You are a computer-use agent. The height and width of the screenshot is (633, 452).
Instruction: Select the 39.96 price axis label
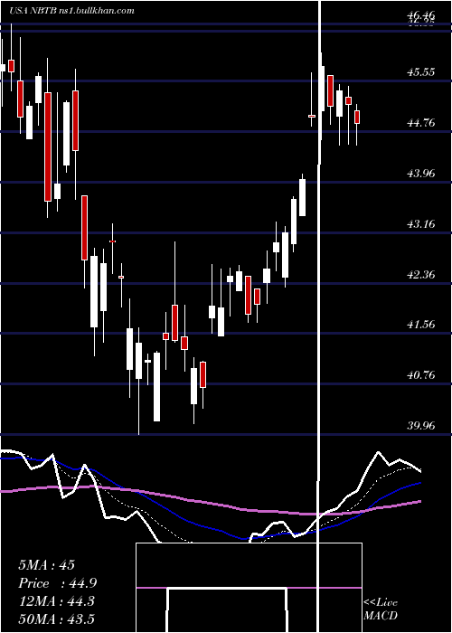click(421, 426)
